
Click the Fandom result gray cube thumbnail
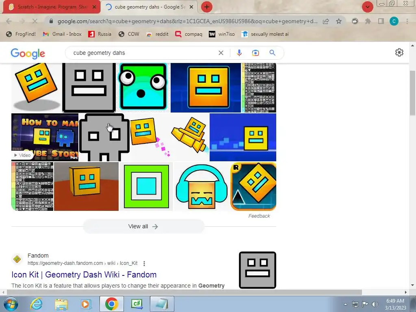pyautogui.click(x=257, y=270)
